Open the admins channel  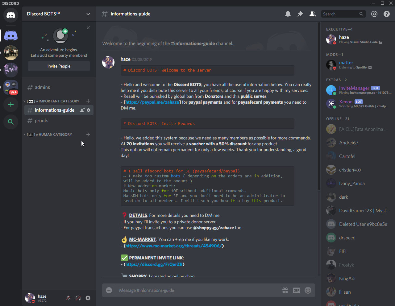[x=59, y=87]
